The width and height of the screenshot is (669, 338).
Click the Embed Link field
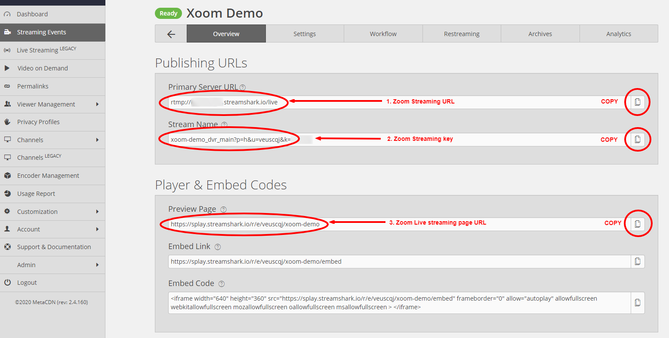pos(400,262)
